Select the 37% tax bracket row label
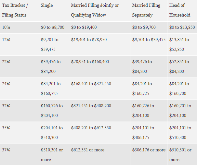The width and height of the screenshot is (197, 165). 6,150
